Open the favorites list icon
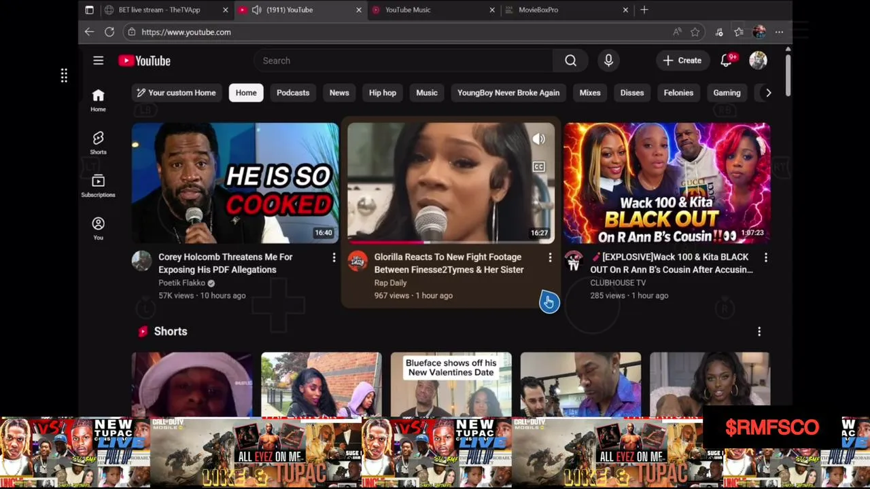Screen dimensions: 870x489 [739, 32]
